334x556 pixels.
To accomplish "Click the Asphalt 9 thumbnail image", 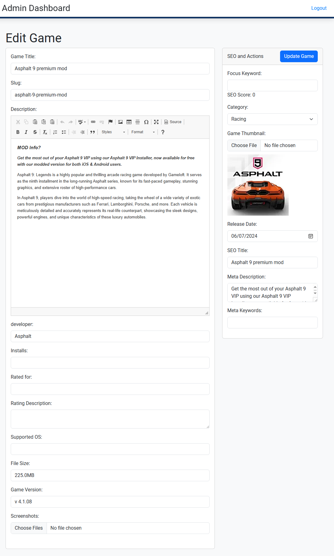I will click(x=258, y=185).
